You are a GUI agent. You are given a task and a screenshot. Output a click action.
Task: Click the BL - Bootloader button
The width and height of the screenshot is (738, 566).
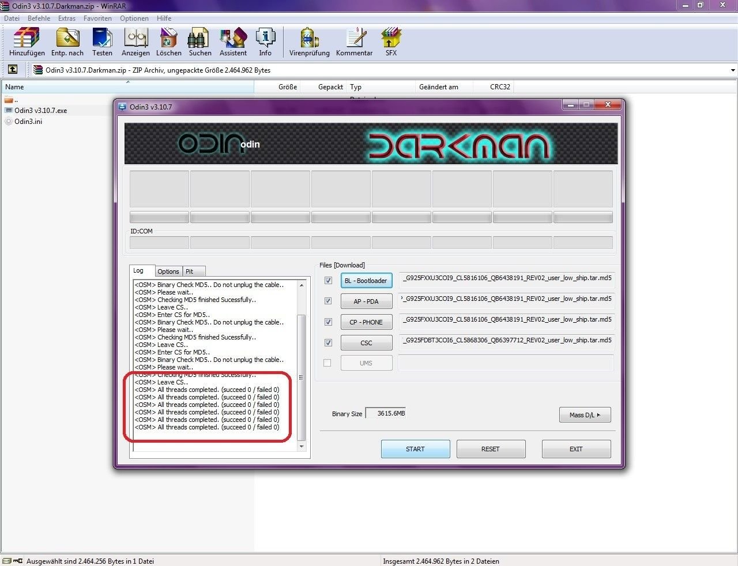[366, 281]
